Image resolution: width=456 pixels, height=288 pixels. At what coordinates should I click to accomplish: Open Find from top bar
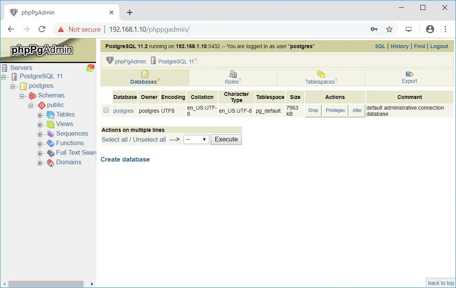(x=419, y=46)
